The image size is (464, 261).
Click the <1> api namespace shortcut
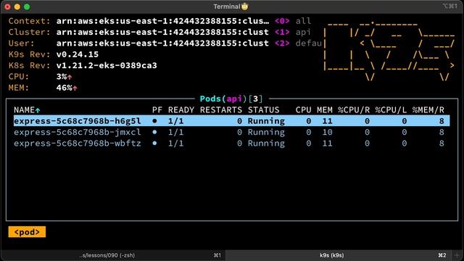click(x=293, y=32)
